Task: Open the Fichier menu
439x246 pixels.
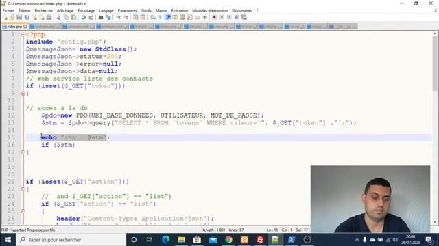Action: [8, 10]
